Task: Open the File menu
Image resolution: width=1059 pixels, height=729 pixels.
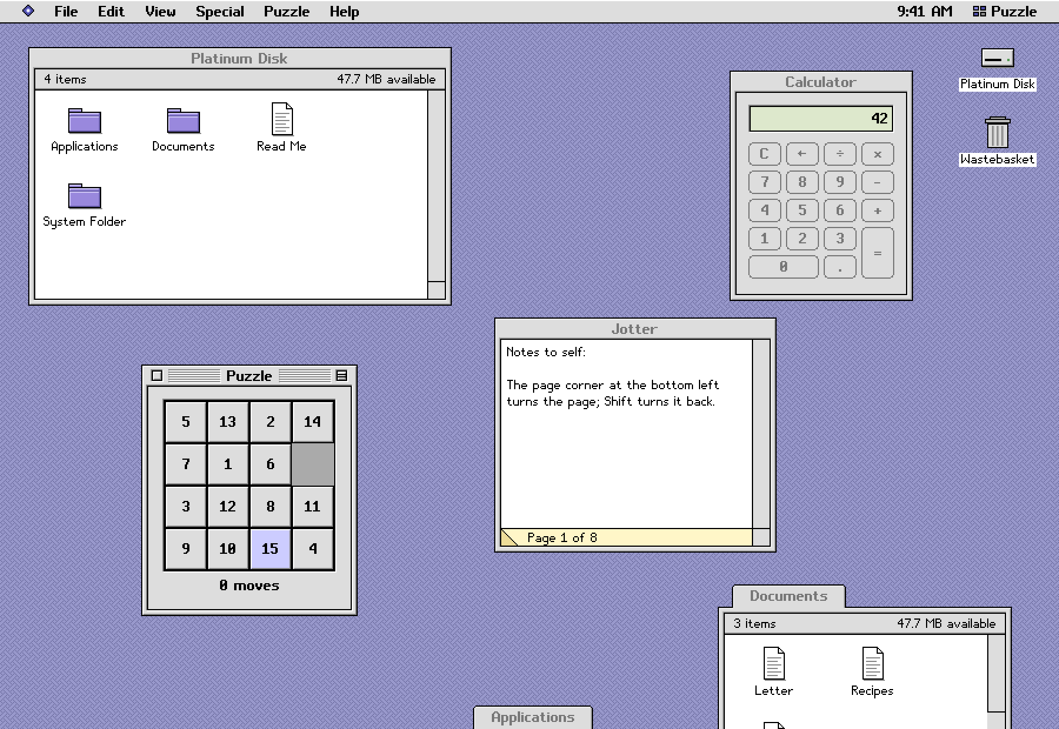Action: (x=66, y=11)
